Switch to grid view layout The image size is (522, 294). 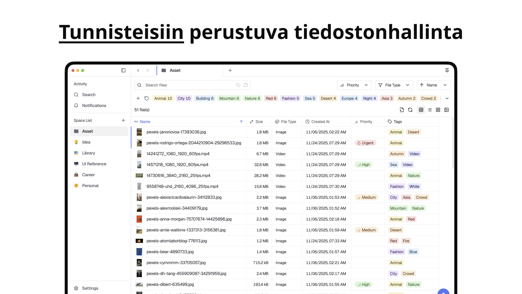point(438,110)
